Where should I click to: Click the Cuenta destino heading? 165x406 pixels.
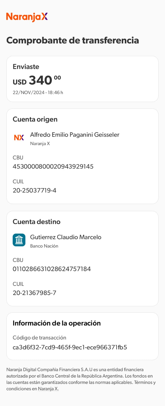(37, 222)
